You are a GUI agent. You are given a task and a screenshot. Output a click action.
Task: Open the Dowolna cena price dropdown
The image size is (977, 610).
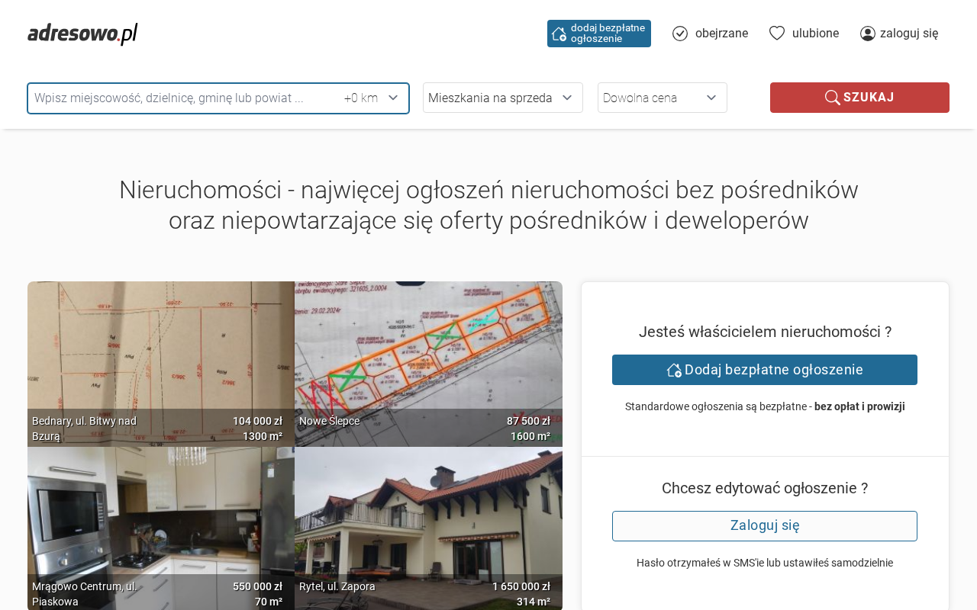(662, 98)
